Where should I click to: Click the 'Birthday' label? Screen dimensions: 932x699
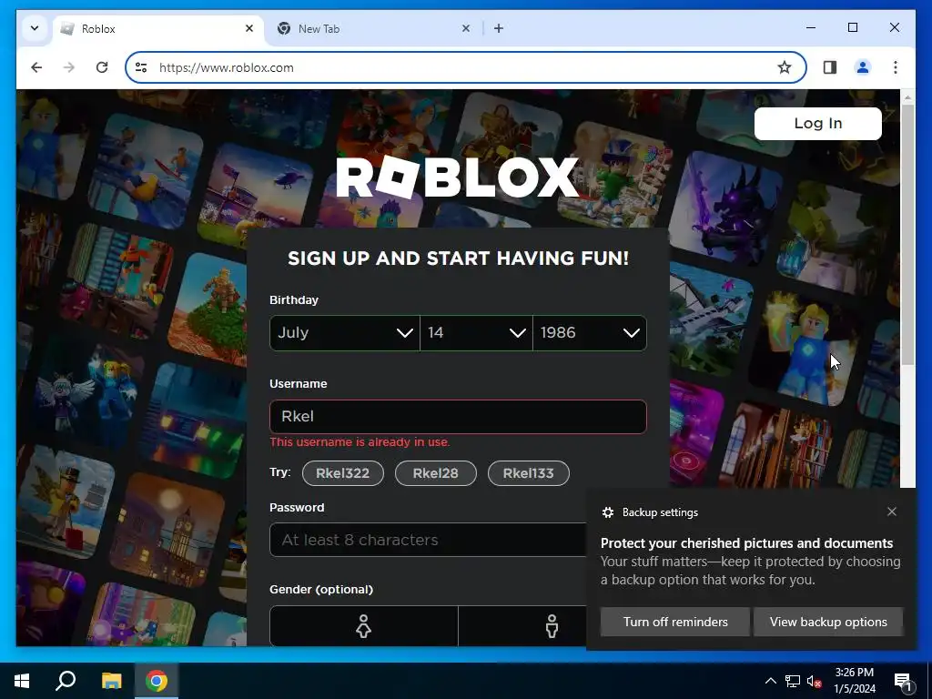point(294,299)
